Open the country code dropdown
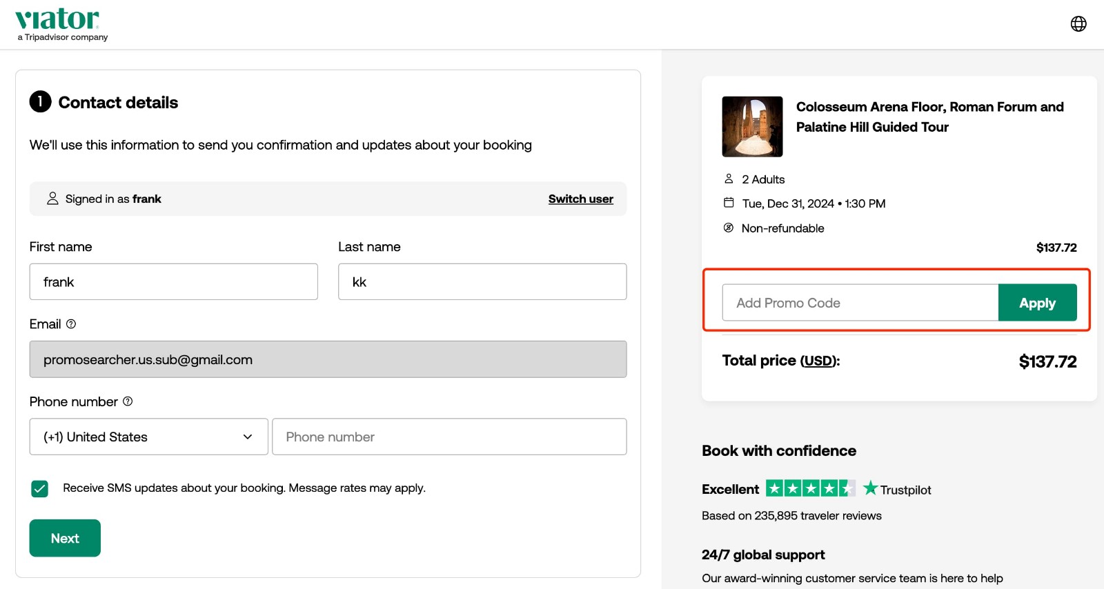 (148, 437)
